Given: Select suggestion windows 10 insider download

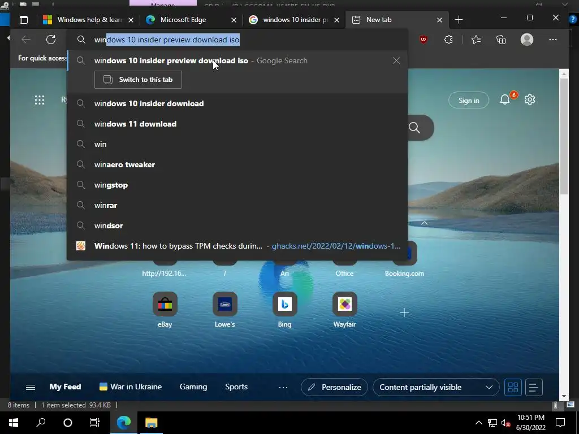Looking at the screenshot, I should click(237, 104).
